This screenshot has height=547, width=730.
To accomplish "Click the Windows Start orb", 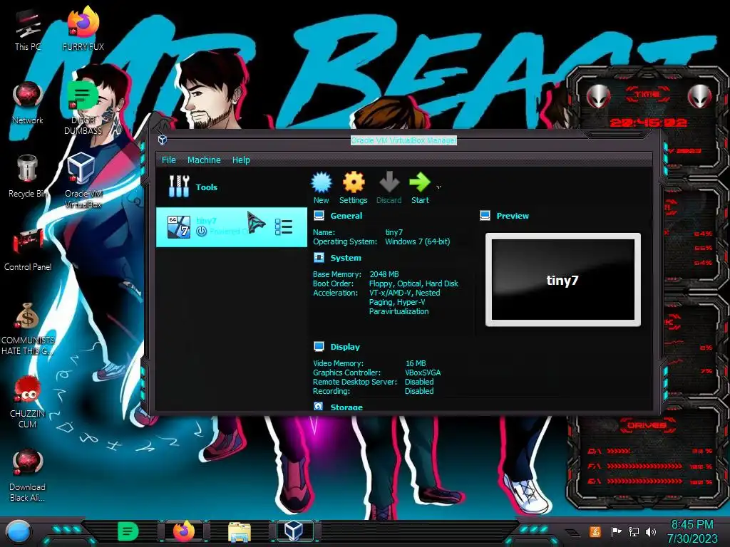I will (x=18, y=532).
